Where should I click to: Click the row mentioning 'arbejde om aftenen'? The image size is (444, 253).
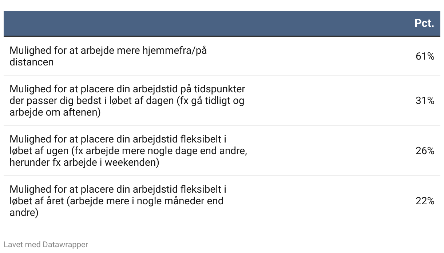222,101
